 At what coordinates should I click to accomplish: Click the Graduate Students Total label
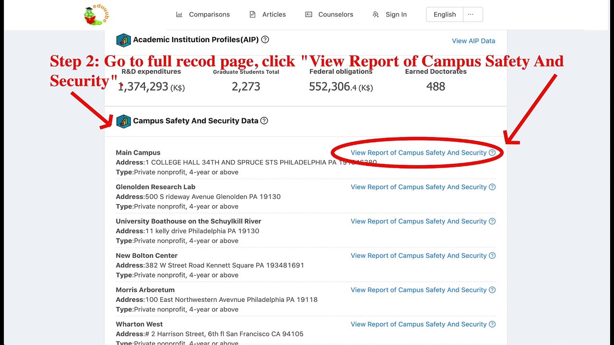pyautogui.click(x=246, y=72)
